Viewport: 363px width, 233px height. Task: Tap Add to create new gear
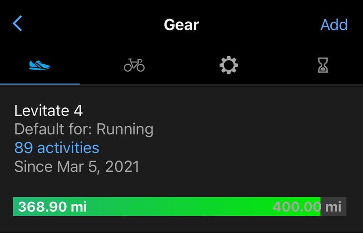click(x=334, y=24)
